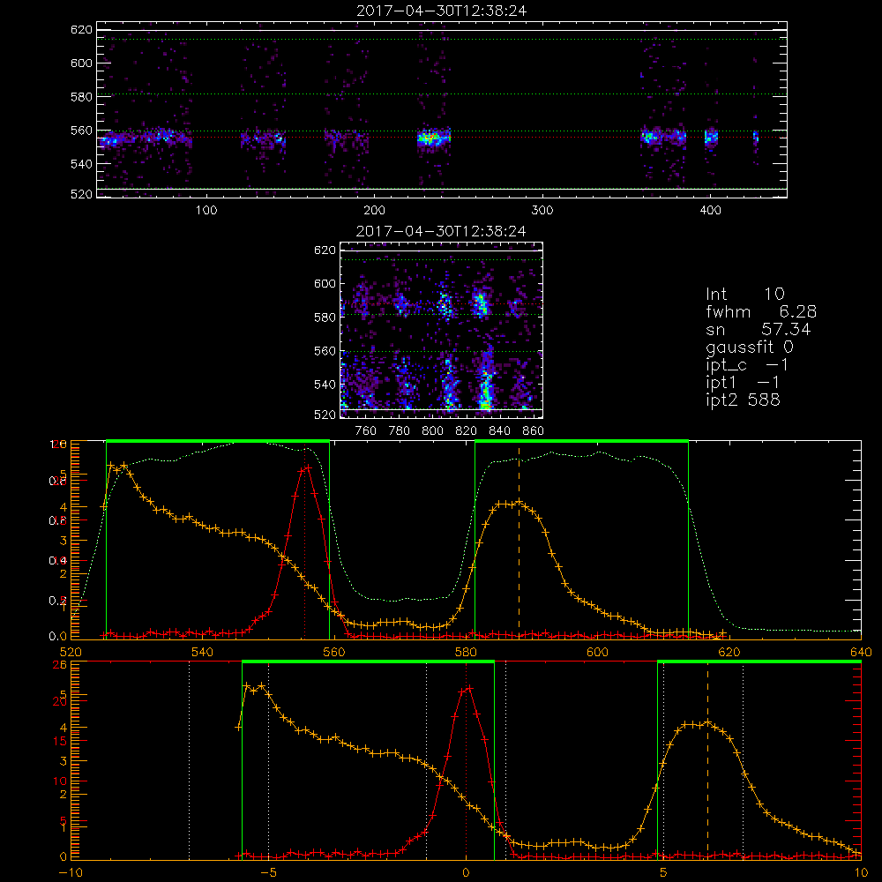Click red y-axis label 15 on bottom plot

click(60, 742)
